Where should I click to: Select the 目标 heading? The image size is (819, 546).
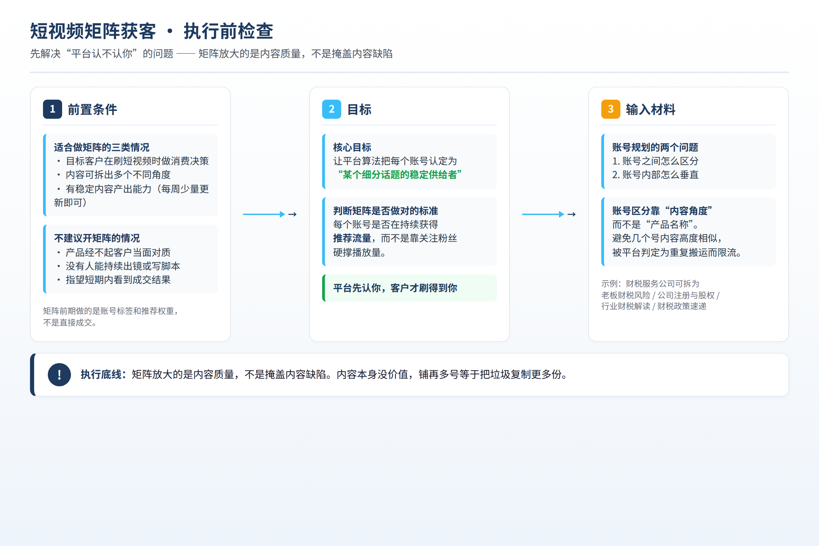[x=359, y=109]
